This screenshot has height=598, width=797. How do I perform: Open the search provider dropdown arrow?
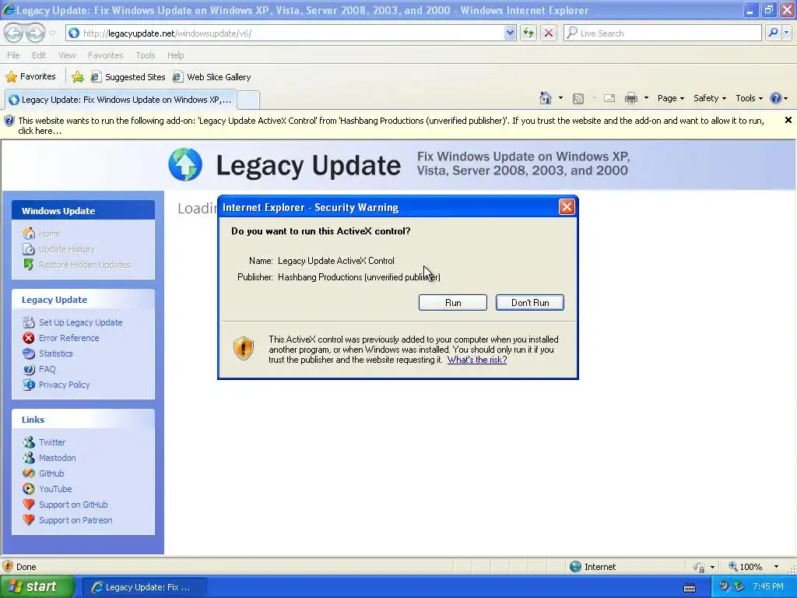(787, 33)
